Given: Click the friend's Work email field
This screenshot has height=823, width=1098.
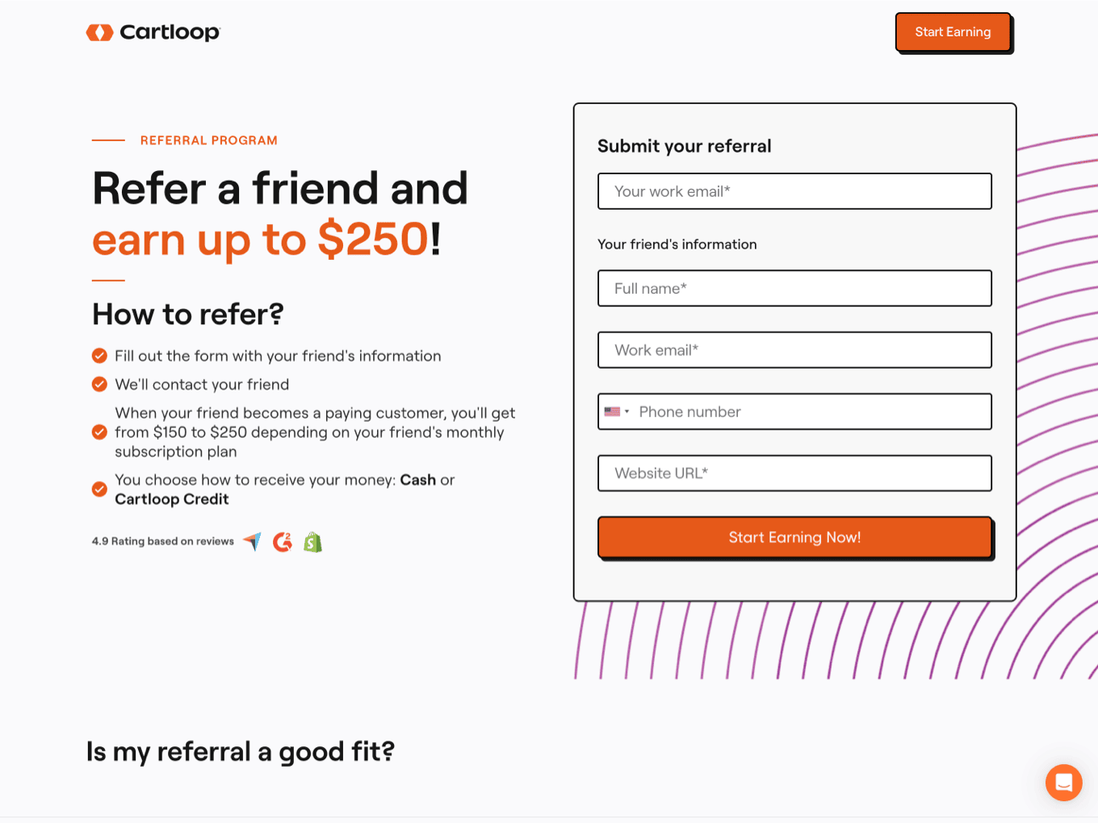Looking at the screenshot, I should pos(794,349).
